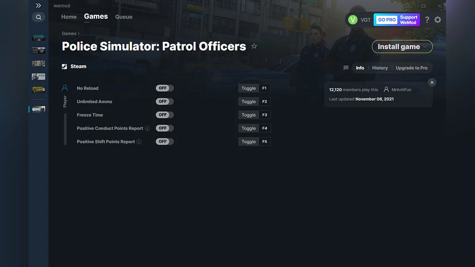Open game comments via the speech bubble icon
Viewport: 475px width, 267px height.
[x=346, y=68]
